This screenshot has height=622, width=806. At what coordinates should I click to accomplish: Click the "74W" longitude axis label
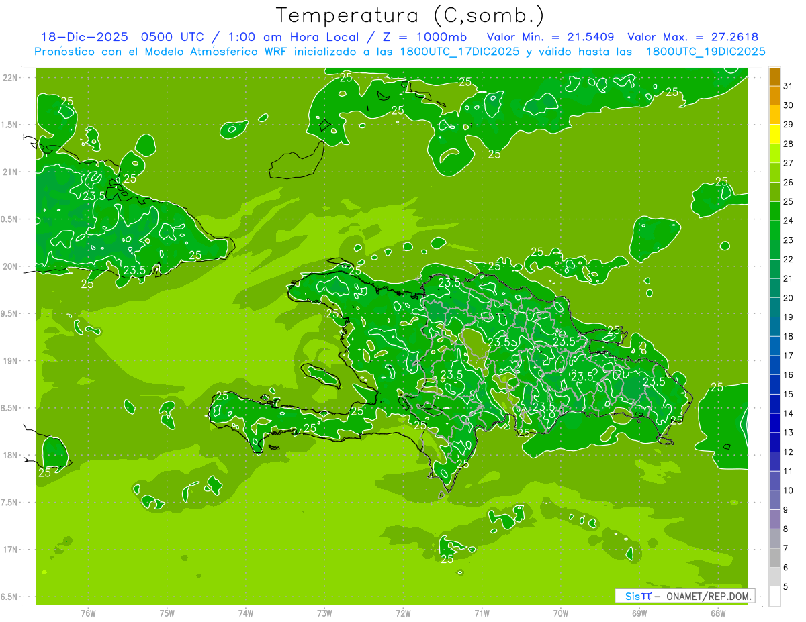tap(246, 613)
